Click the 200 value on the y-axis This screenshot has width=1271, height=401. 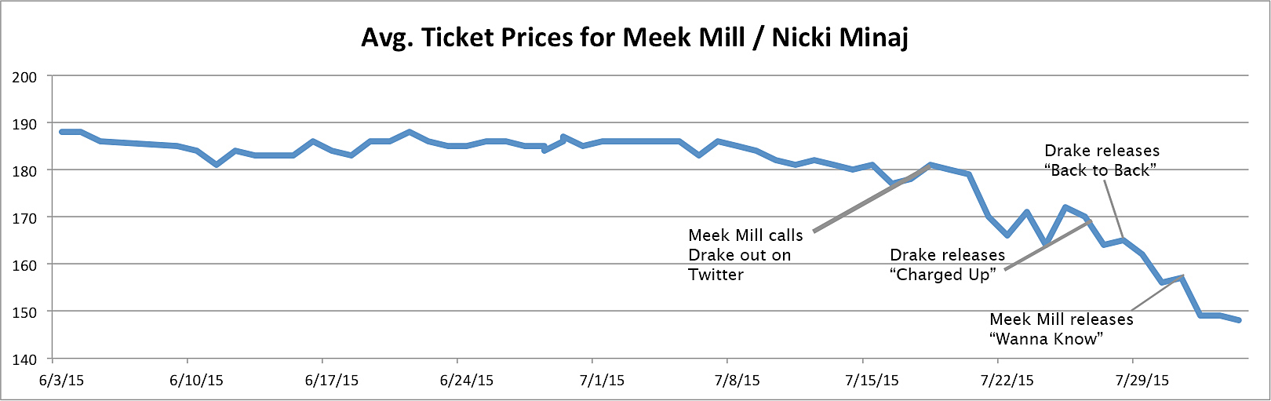[x=24, y=76]
